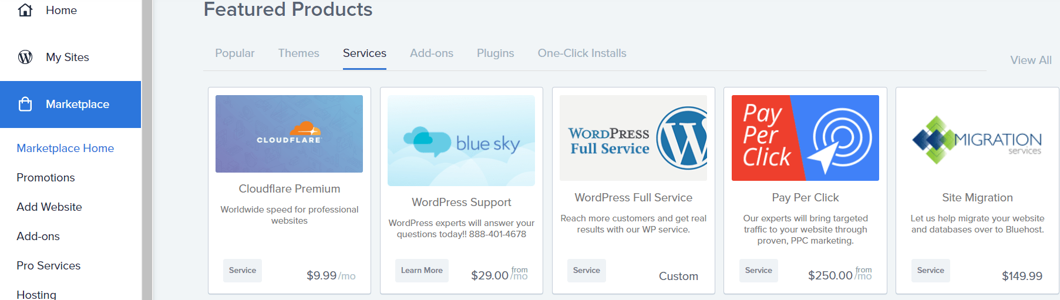The width and height of the screenshot is (1060, 300).
Task: Select Marketplace in the sidebar
Action: click(x=70, y=105)
